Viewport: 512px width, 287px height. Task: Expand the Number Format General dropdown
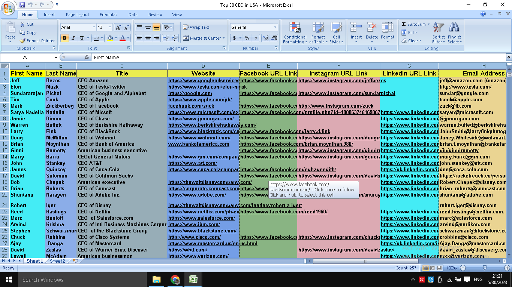(x=275, y=27)
